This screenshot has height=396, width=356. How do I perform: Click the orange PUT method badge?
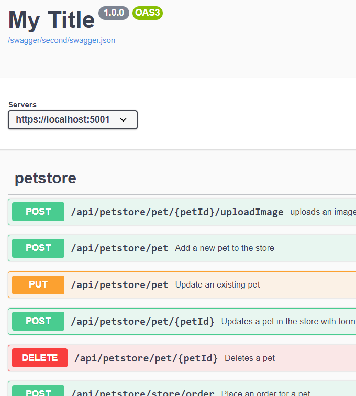coord(38,284)
